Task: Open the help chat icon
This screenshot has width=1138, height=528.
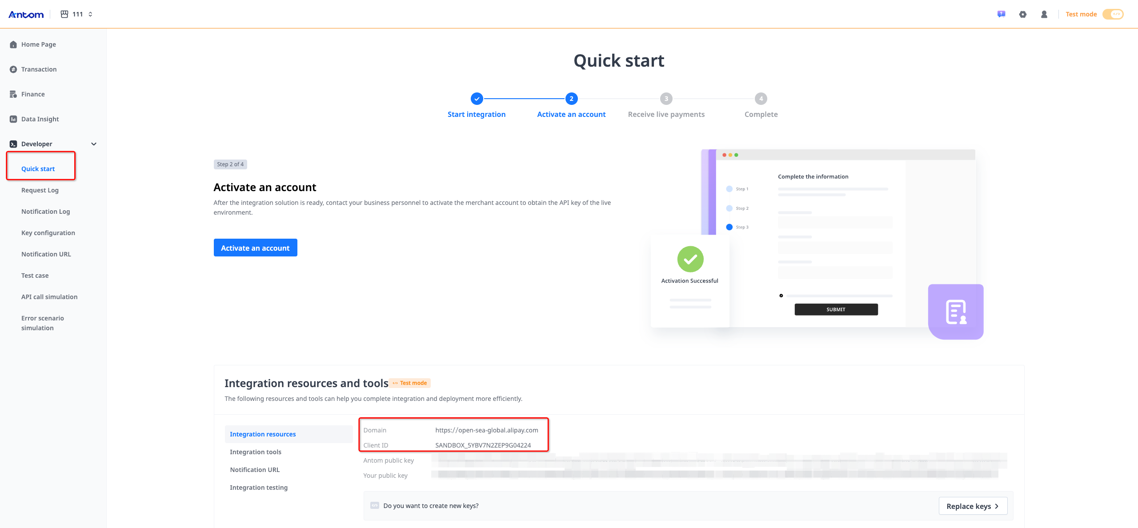Action: point(1001,14)
